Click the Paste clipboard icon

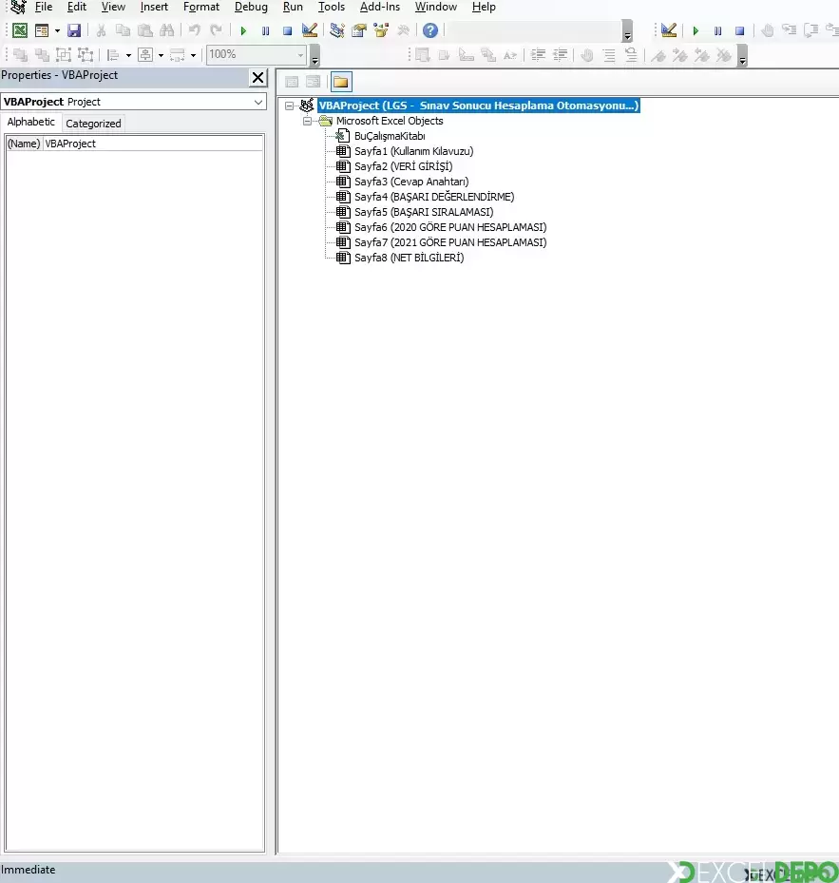pos(144,30)
